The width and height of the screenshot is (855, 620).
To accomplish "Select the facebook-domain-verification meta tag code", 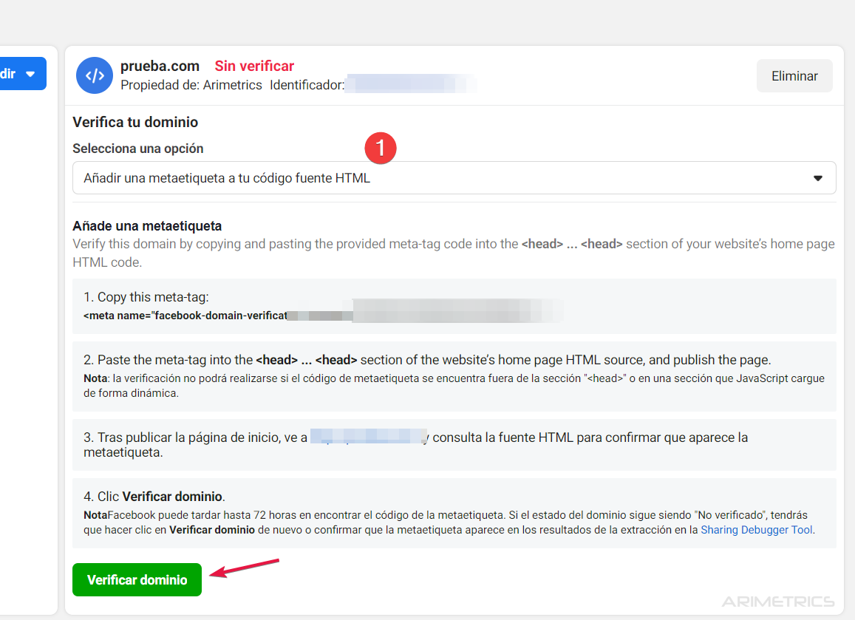I will (323, 315).
